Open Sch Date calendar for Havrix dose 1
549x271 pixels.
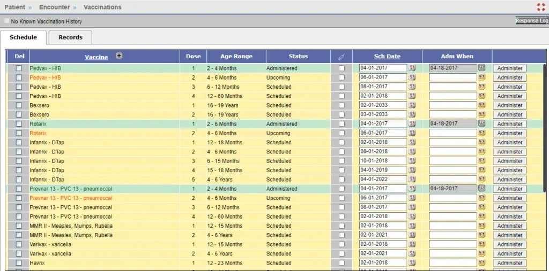point(412,262)
